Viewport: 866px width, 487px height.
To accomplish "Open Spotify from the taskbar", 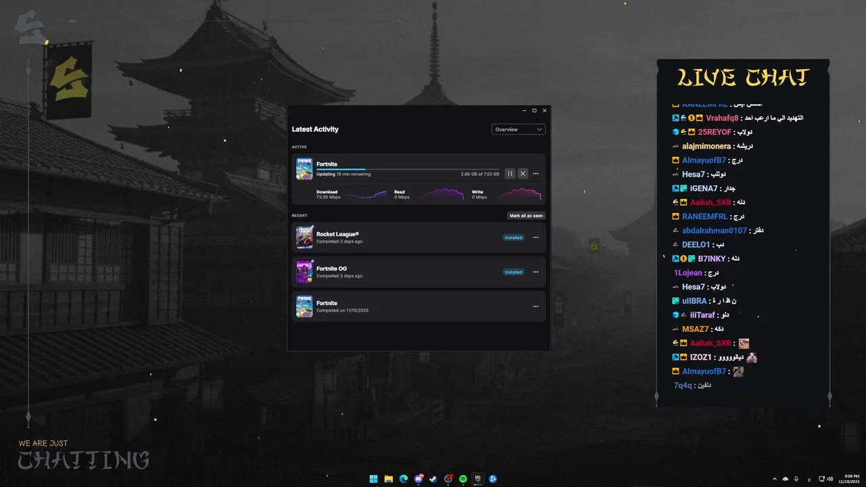I will [x=463, y=479].
